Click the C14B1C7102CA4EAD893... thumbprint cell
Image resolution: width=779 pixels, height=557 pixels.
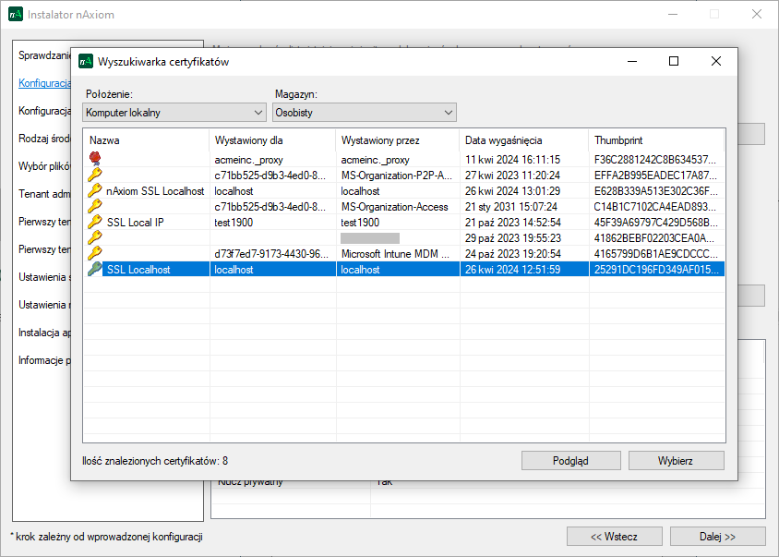[x=654, y=206]
